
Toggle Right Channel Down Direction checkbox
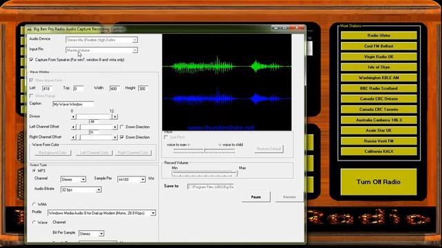(x=122, y=137)
